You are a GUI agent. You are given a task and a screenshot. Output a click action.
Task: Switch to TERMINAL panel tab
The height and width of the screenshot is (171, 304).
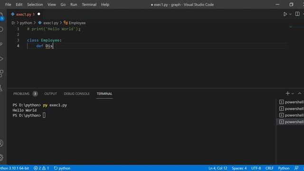104,94
